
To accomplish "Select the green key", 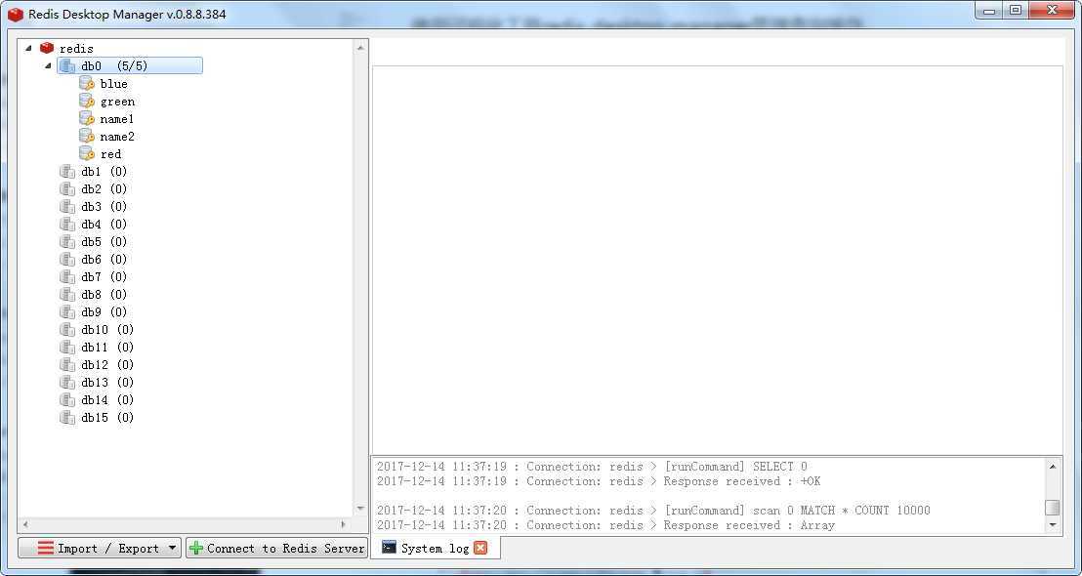I will click(x=117, y=102).
